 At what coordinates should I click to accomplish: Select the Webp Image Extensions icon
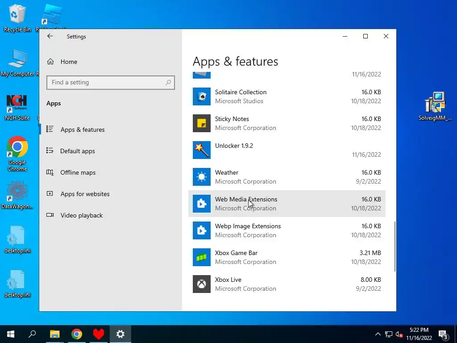tap(202, 230)
